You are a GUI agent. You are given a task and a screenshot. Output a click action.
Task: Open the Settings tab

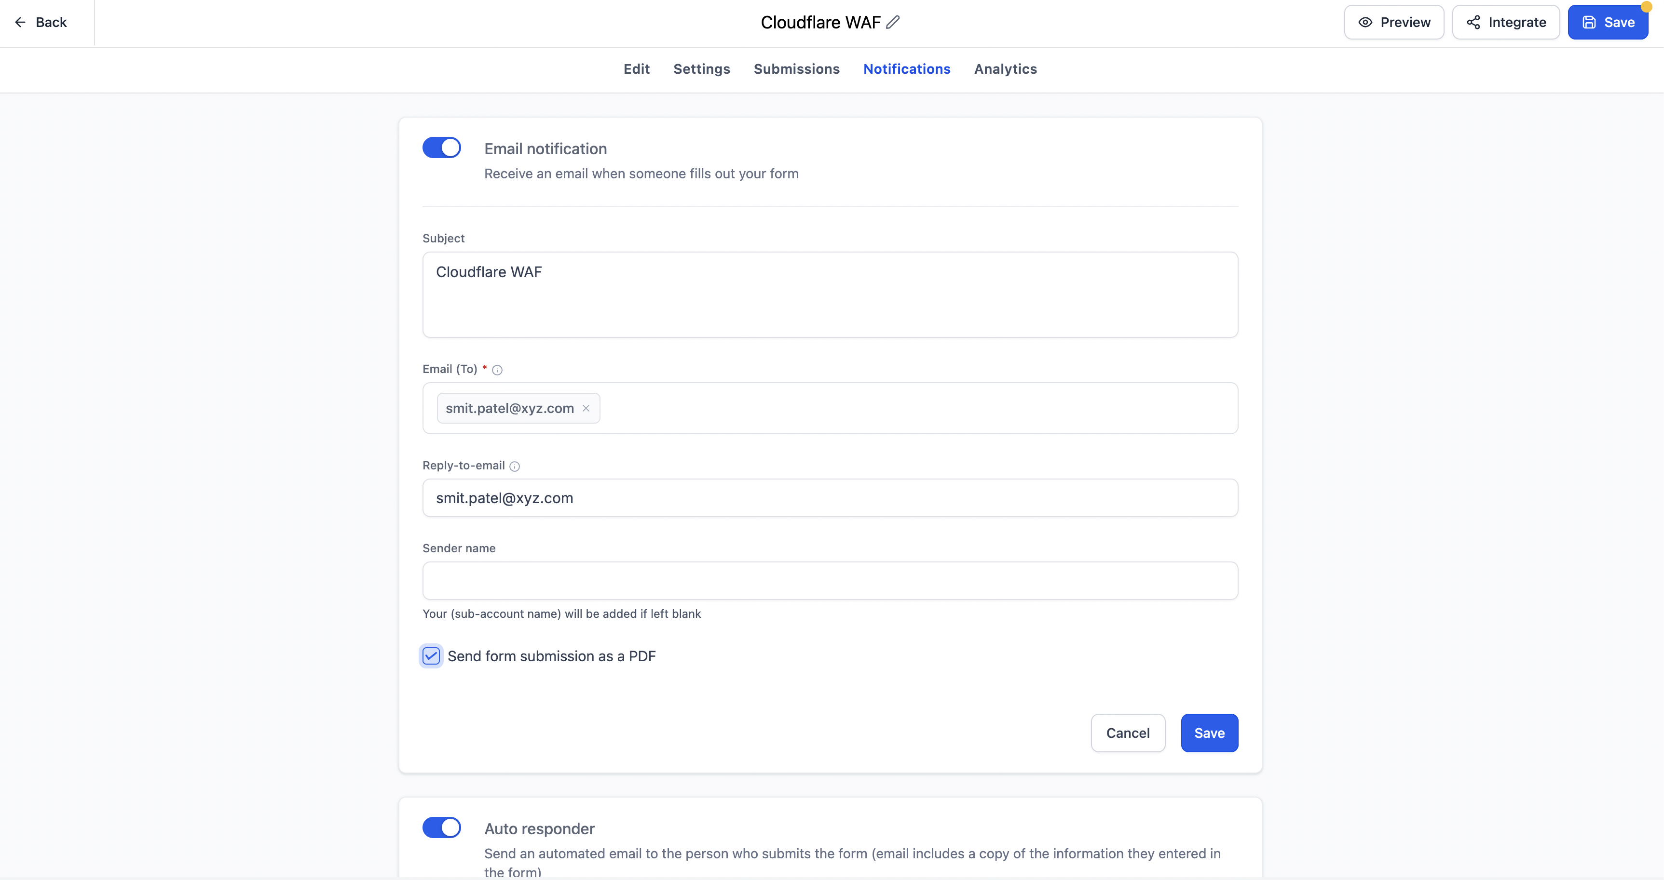[701, 69]
